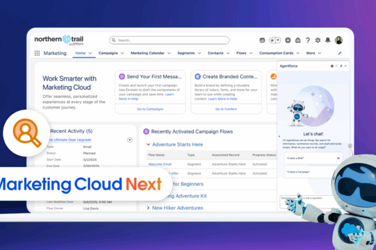Click the Agentforce mascot icon in header

pyautogui.click(x=262, y=40)
